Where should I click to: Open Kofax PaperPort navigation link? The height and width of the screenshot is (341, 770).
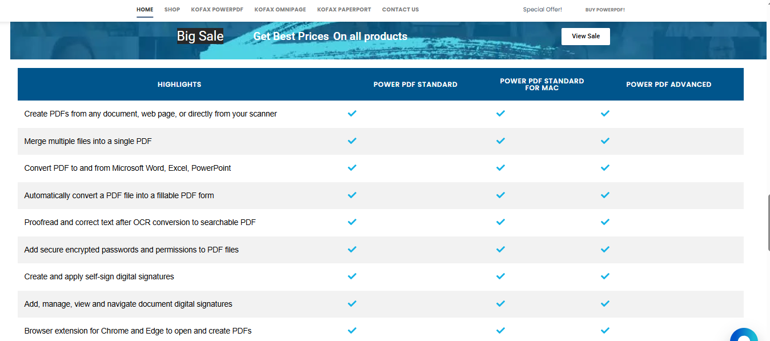[x=344, y=10]
